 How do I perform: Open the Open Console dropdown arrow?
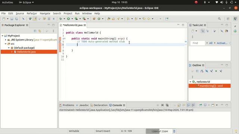click(217, 105)
